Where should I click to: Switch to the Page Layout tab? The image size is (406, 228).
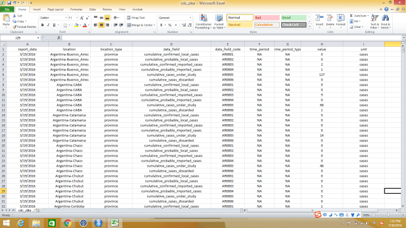click(55, 9)
